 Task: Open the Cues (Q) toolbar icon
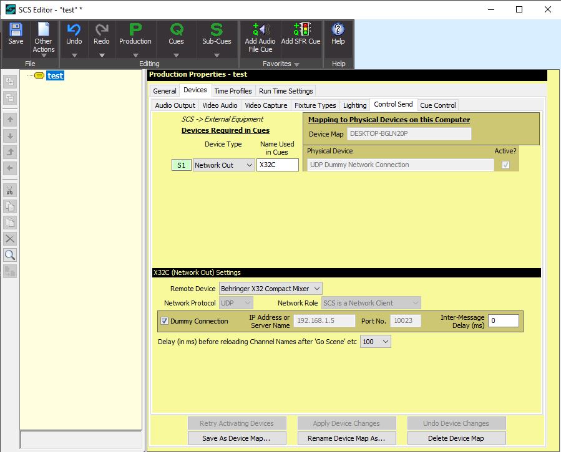coord(176,30)
